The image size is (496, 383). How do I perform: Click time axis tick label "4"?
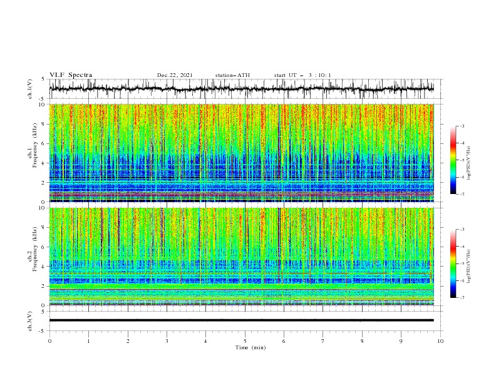205,341
